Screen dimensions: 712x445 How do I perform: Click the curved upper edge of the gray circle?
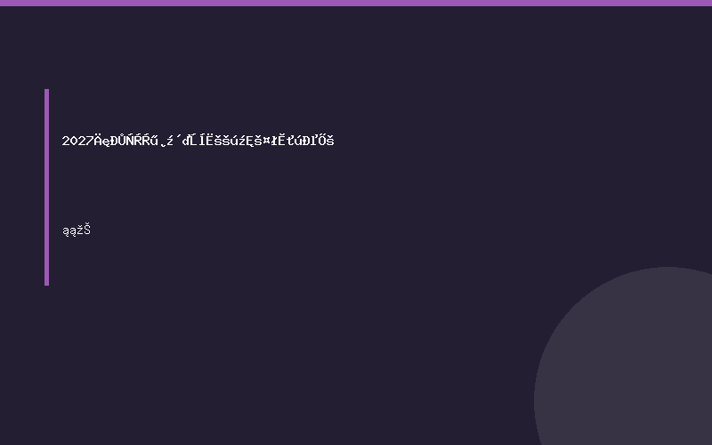[x=667, y=269]
